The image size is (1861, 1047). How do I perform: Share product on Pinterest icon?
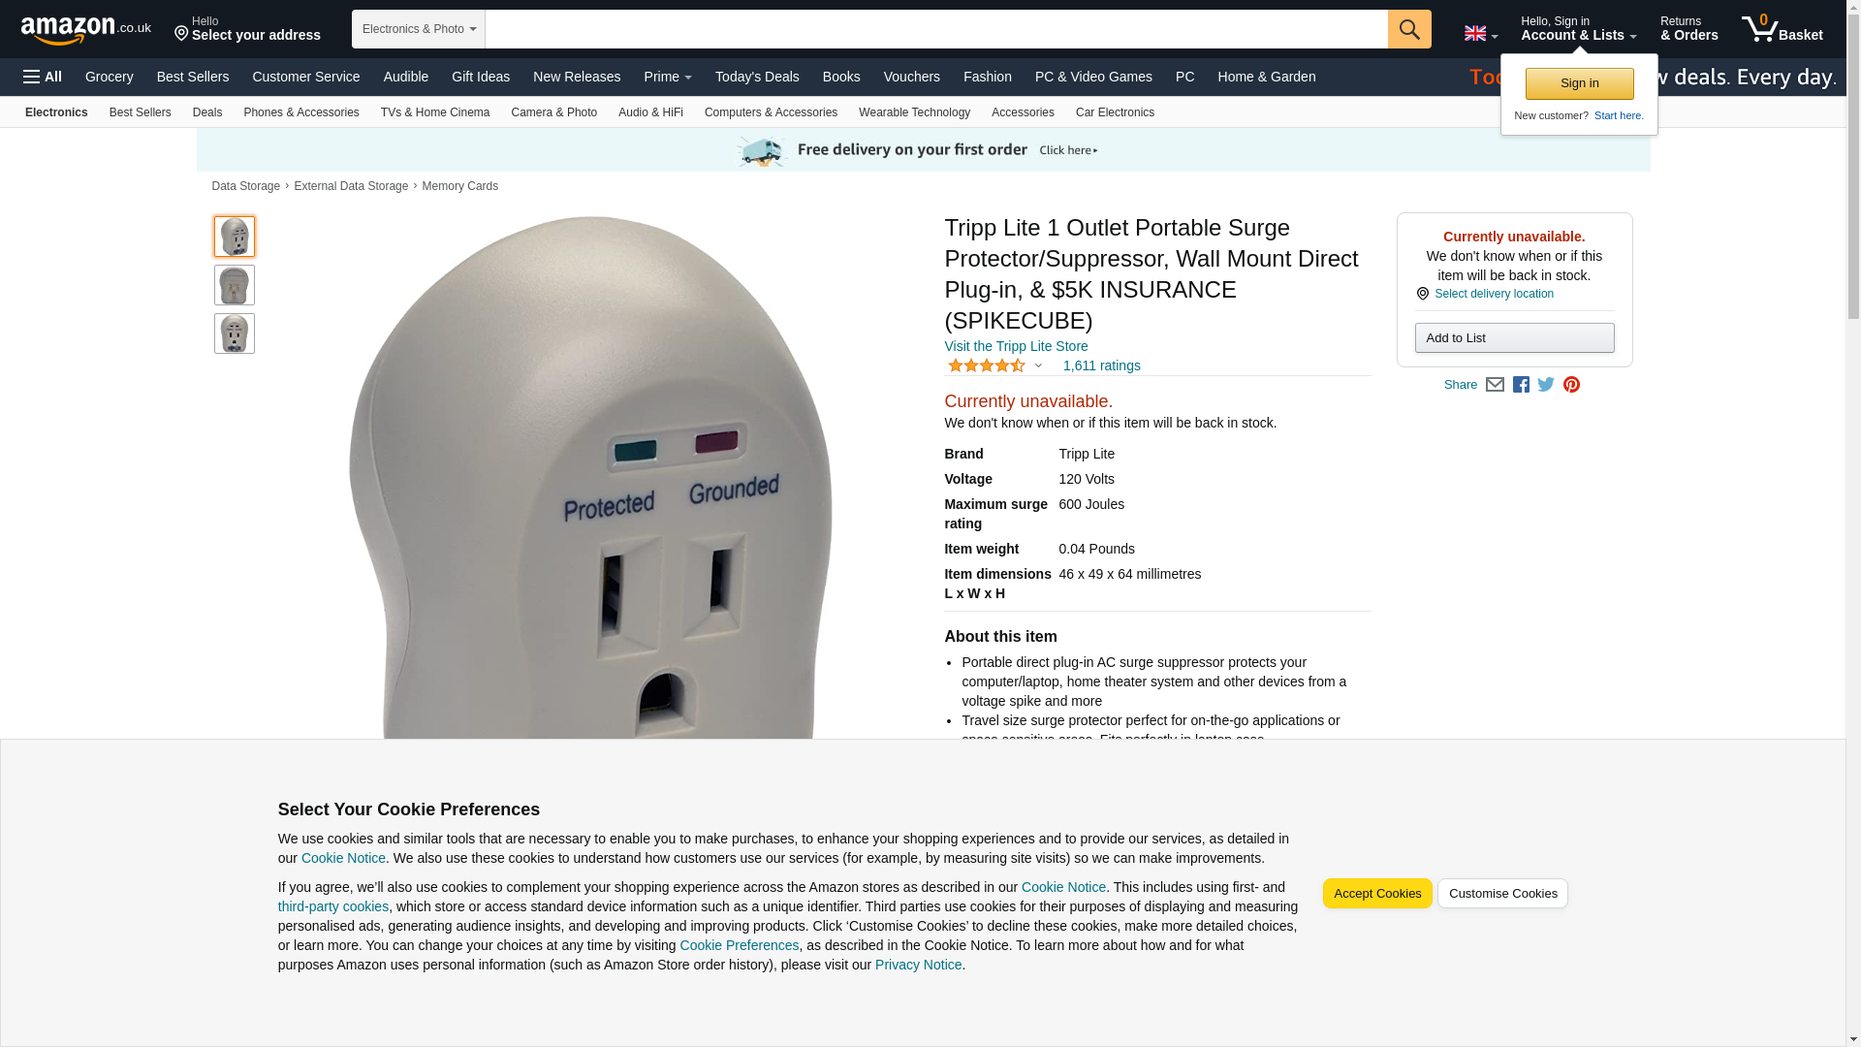pos(1571,385)
